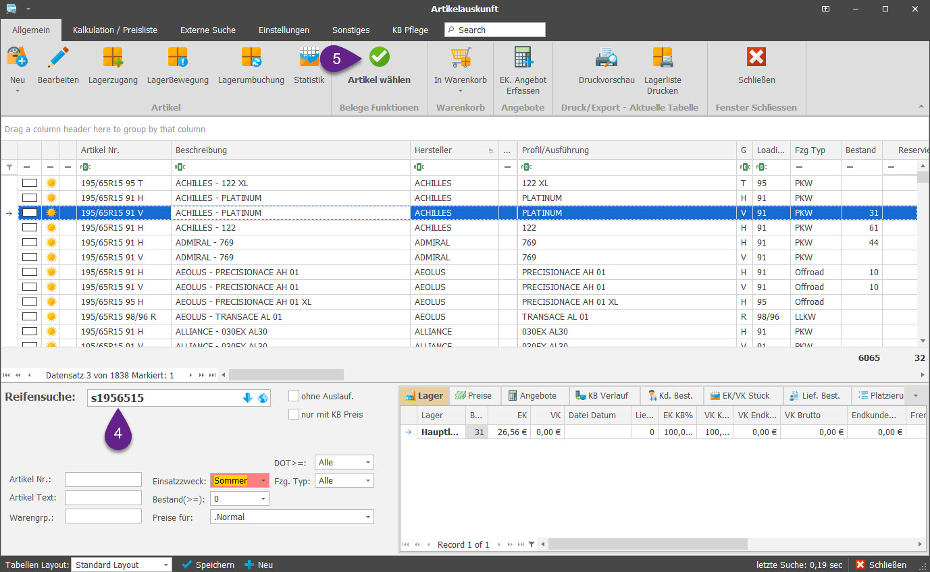This screenshot has height=572, width=930.
Task: Click the LagerBewegung icon
Action: (x=178, y=59)
